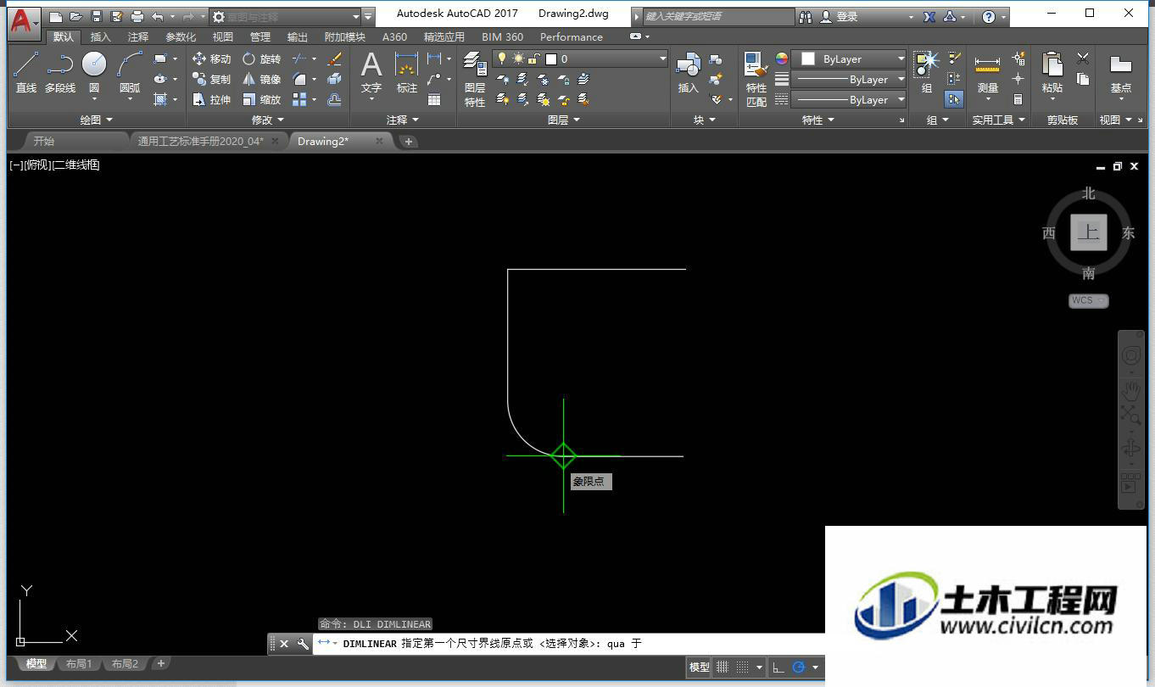1155x687 pixels.
Task: Click the object color wheel swatch
Action: [x=781, y=59]
